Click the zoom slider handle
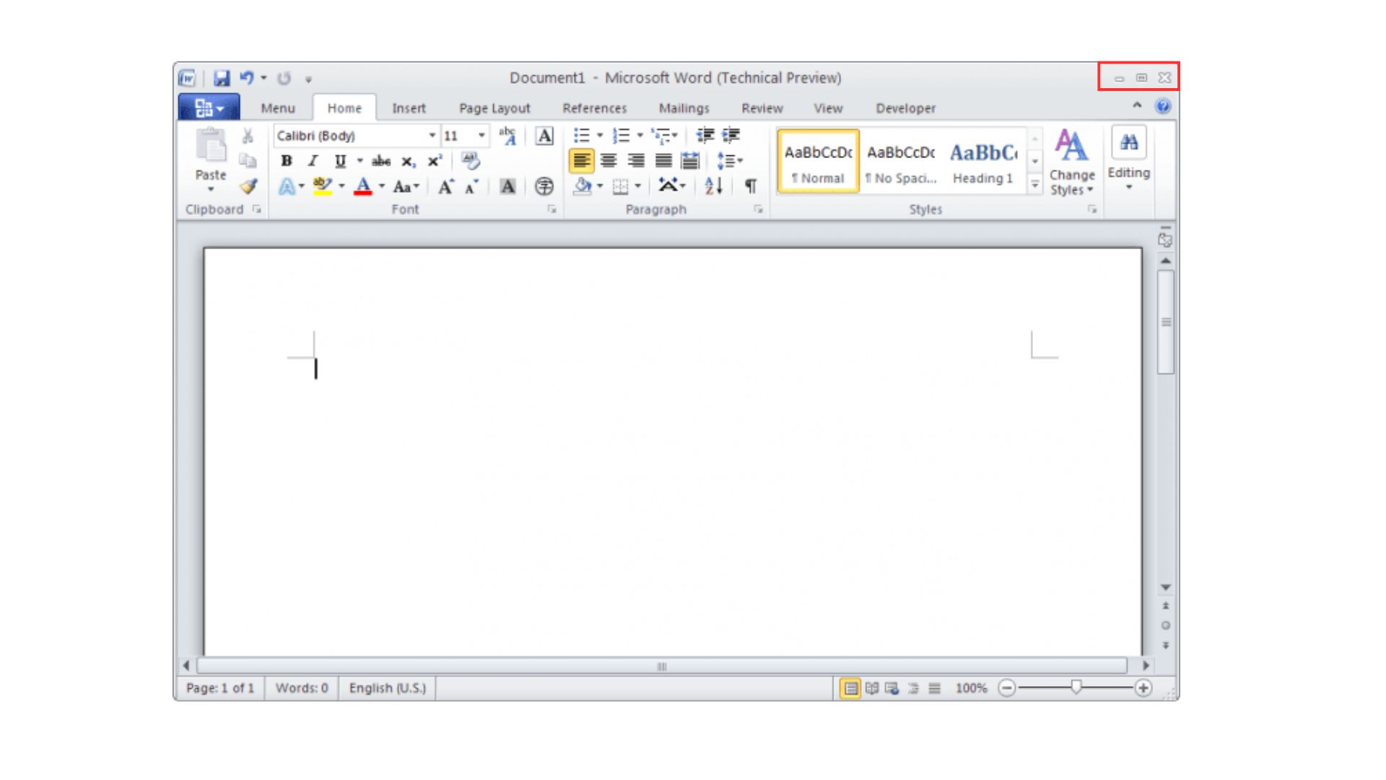Viewport: 1386px width, 780px height. [1076, 688]
